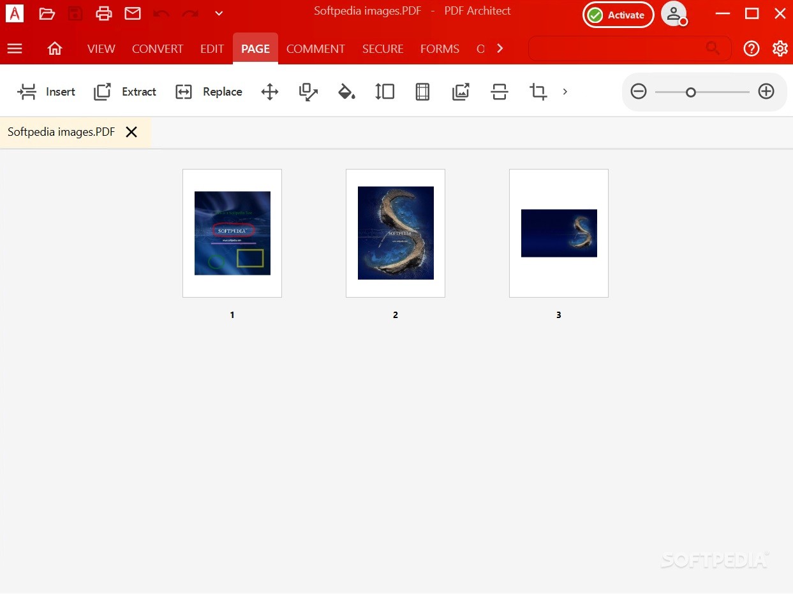The height and width of the screenshot is (594, 793).
Task: Insert a page with the Insert button
Action: (x=47, y=92)
